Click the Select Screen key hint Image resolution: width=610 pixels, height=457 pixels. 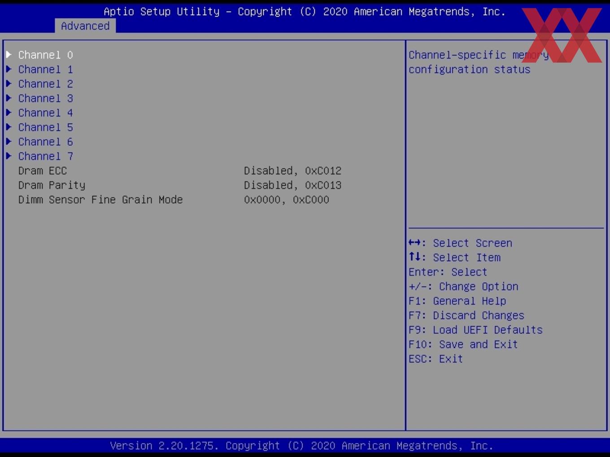pyautogui.click(x=461, y=243)
